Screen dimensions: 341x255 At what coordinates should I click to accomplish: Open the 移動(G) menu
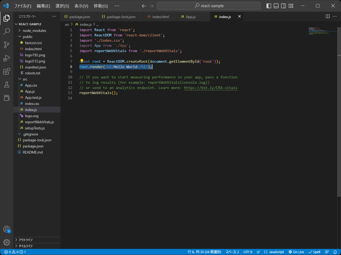click(x=101, y=6)
